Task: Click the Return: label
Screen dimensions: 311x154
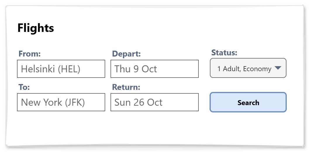Action: pos(126,87)
